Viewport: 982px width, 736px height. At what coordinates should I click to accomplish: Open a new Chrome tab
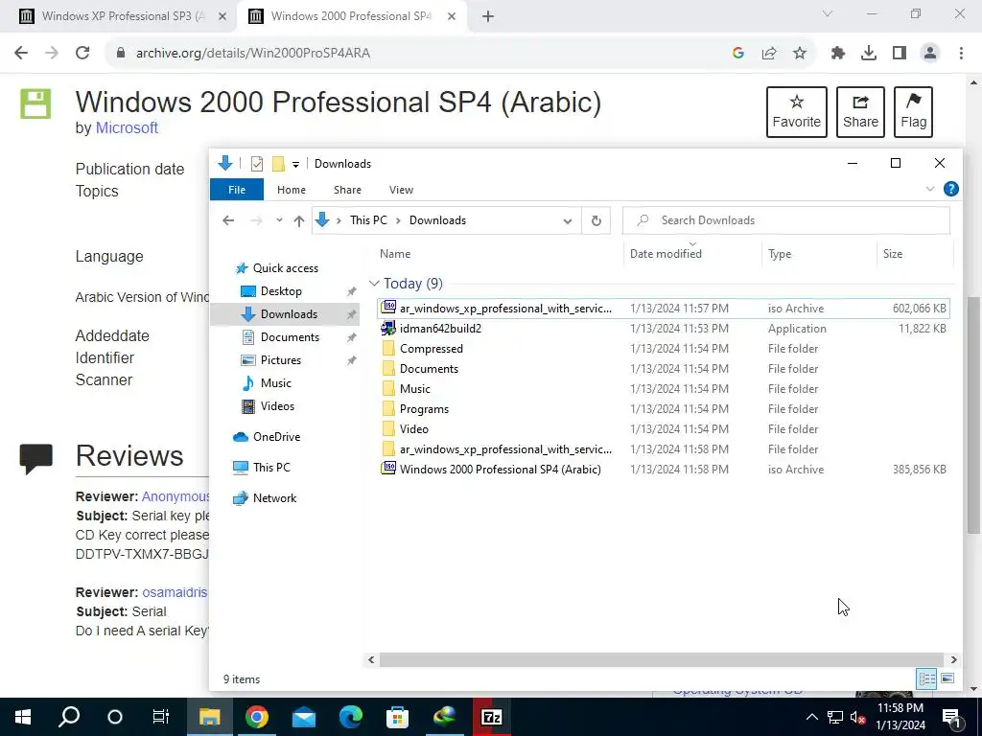pos(488,16)
